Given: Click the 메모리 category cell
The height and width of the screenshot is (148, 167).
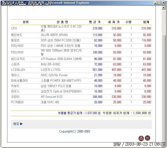Looking at the screenshot, I should point(15,40).
